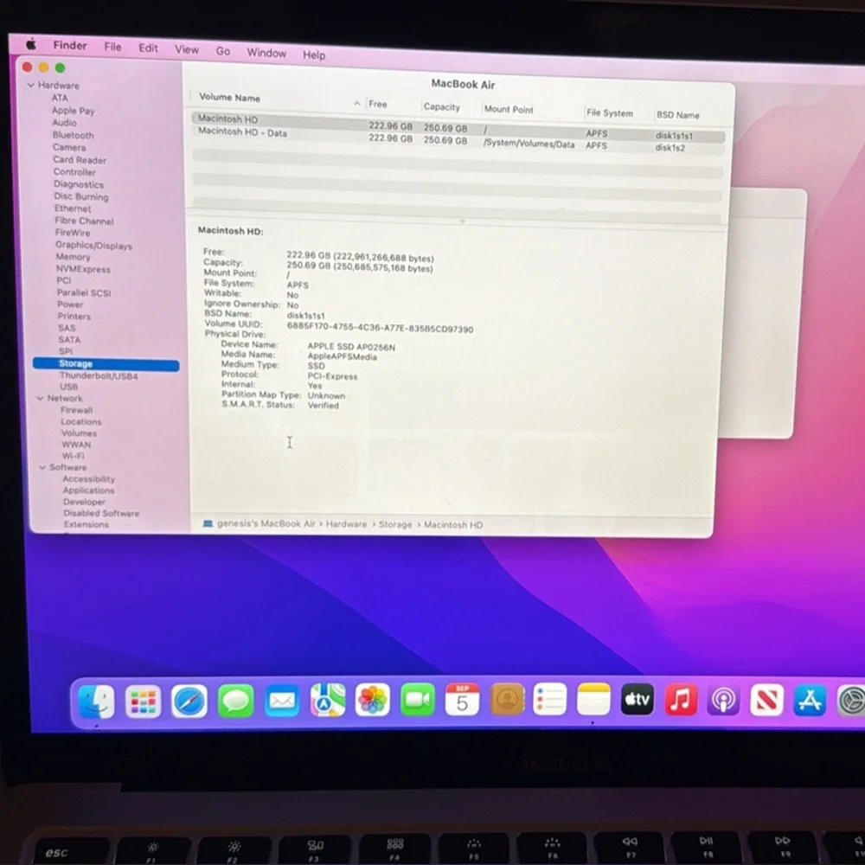Select Memory in the sidebar
865x865 pixels.
tap(73, 257)
